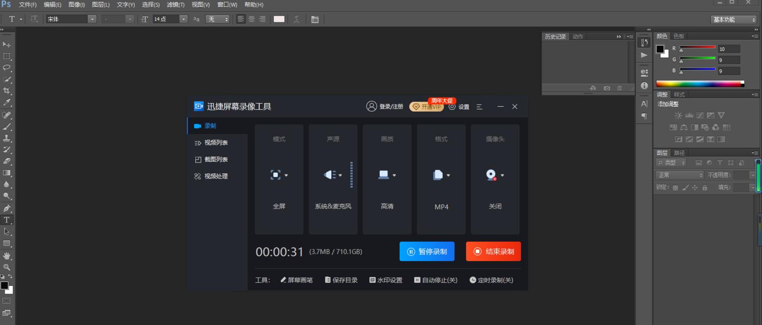Screen dimensions: 762x325
Task: Open the 文件(F) menu
Action: point(28,5)
